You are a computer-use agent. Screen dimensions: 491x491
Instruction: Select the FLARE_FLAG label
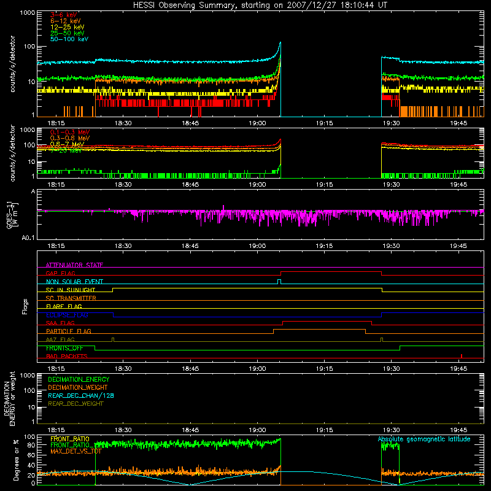[x=64, y=306]
